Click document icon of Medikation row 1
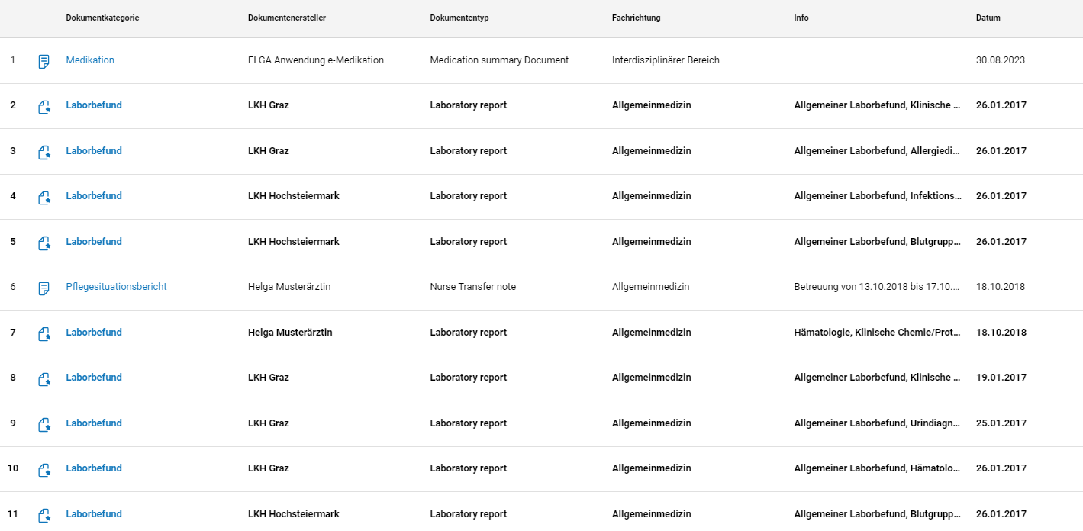This screenshot has height=531, width=1083. [x=44, y=61]
